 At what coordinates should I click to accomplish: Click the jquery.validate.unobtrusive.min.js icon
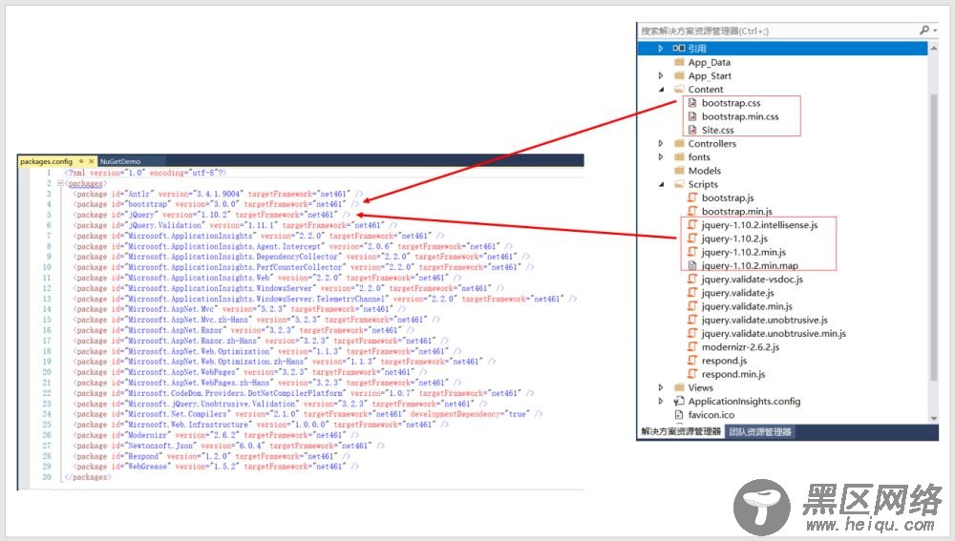691,333
